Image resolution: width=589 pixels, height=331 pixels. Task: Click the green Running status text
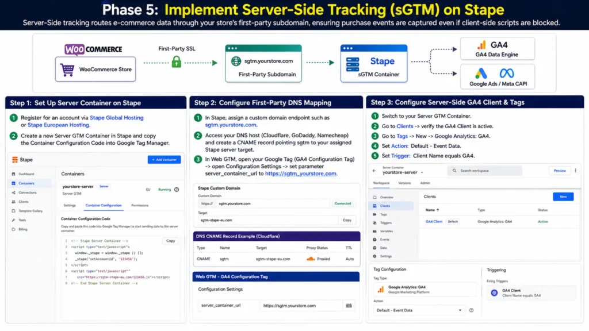165,190
